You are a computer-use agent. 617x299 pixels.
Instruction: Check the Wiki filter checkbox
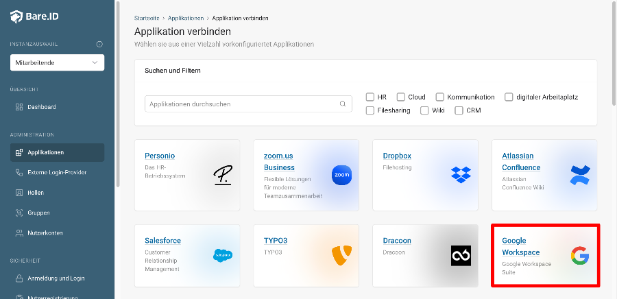click(x=424, y=110)
